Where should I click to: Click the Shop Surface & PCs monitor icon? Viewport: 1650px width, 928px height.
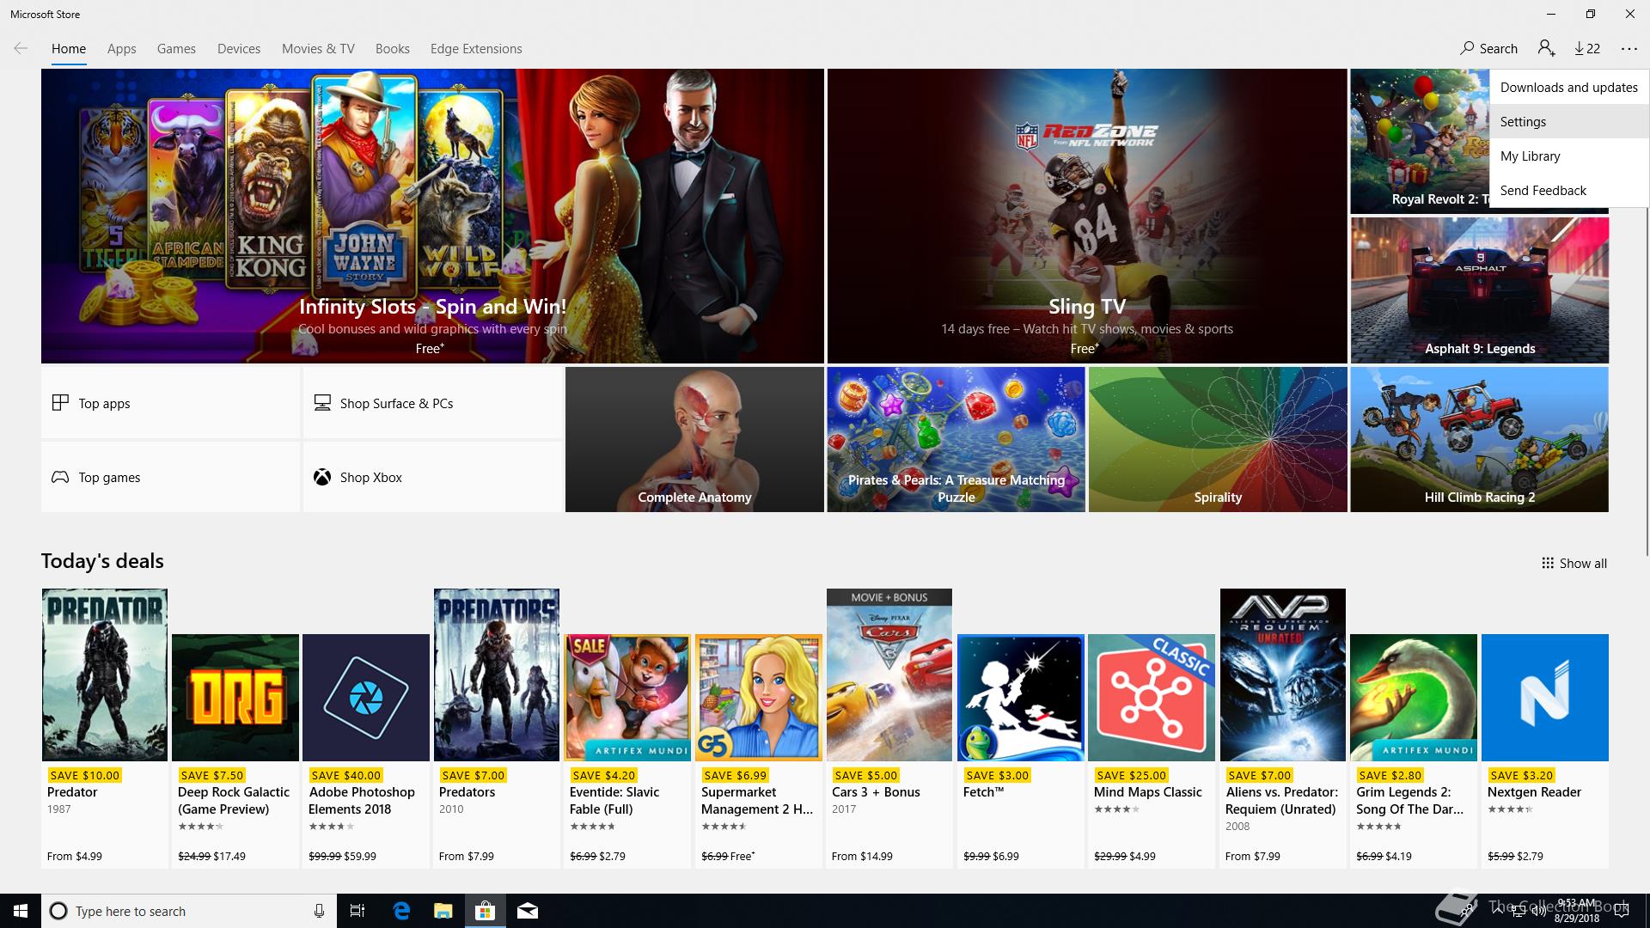point(322,403)
